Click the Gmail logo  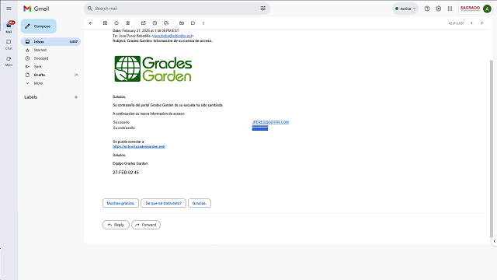[36, 9]
